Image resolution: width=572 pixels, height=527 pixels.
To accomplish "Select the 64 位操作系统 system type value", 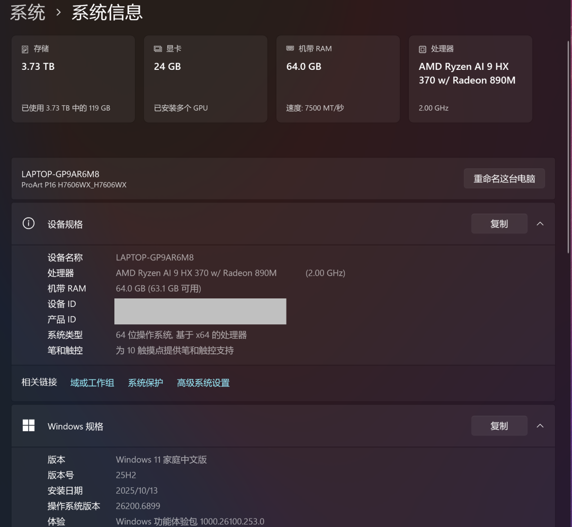I will (x=181, y=335).
